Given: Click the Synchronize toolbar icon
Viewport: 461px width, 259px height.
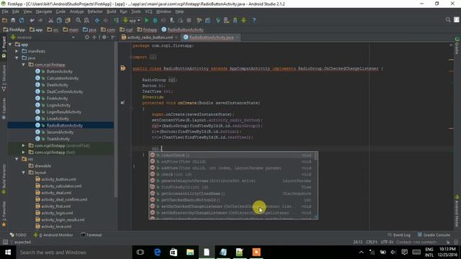Looking at the screenshot, I should coord(22,20).
